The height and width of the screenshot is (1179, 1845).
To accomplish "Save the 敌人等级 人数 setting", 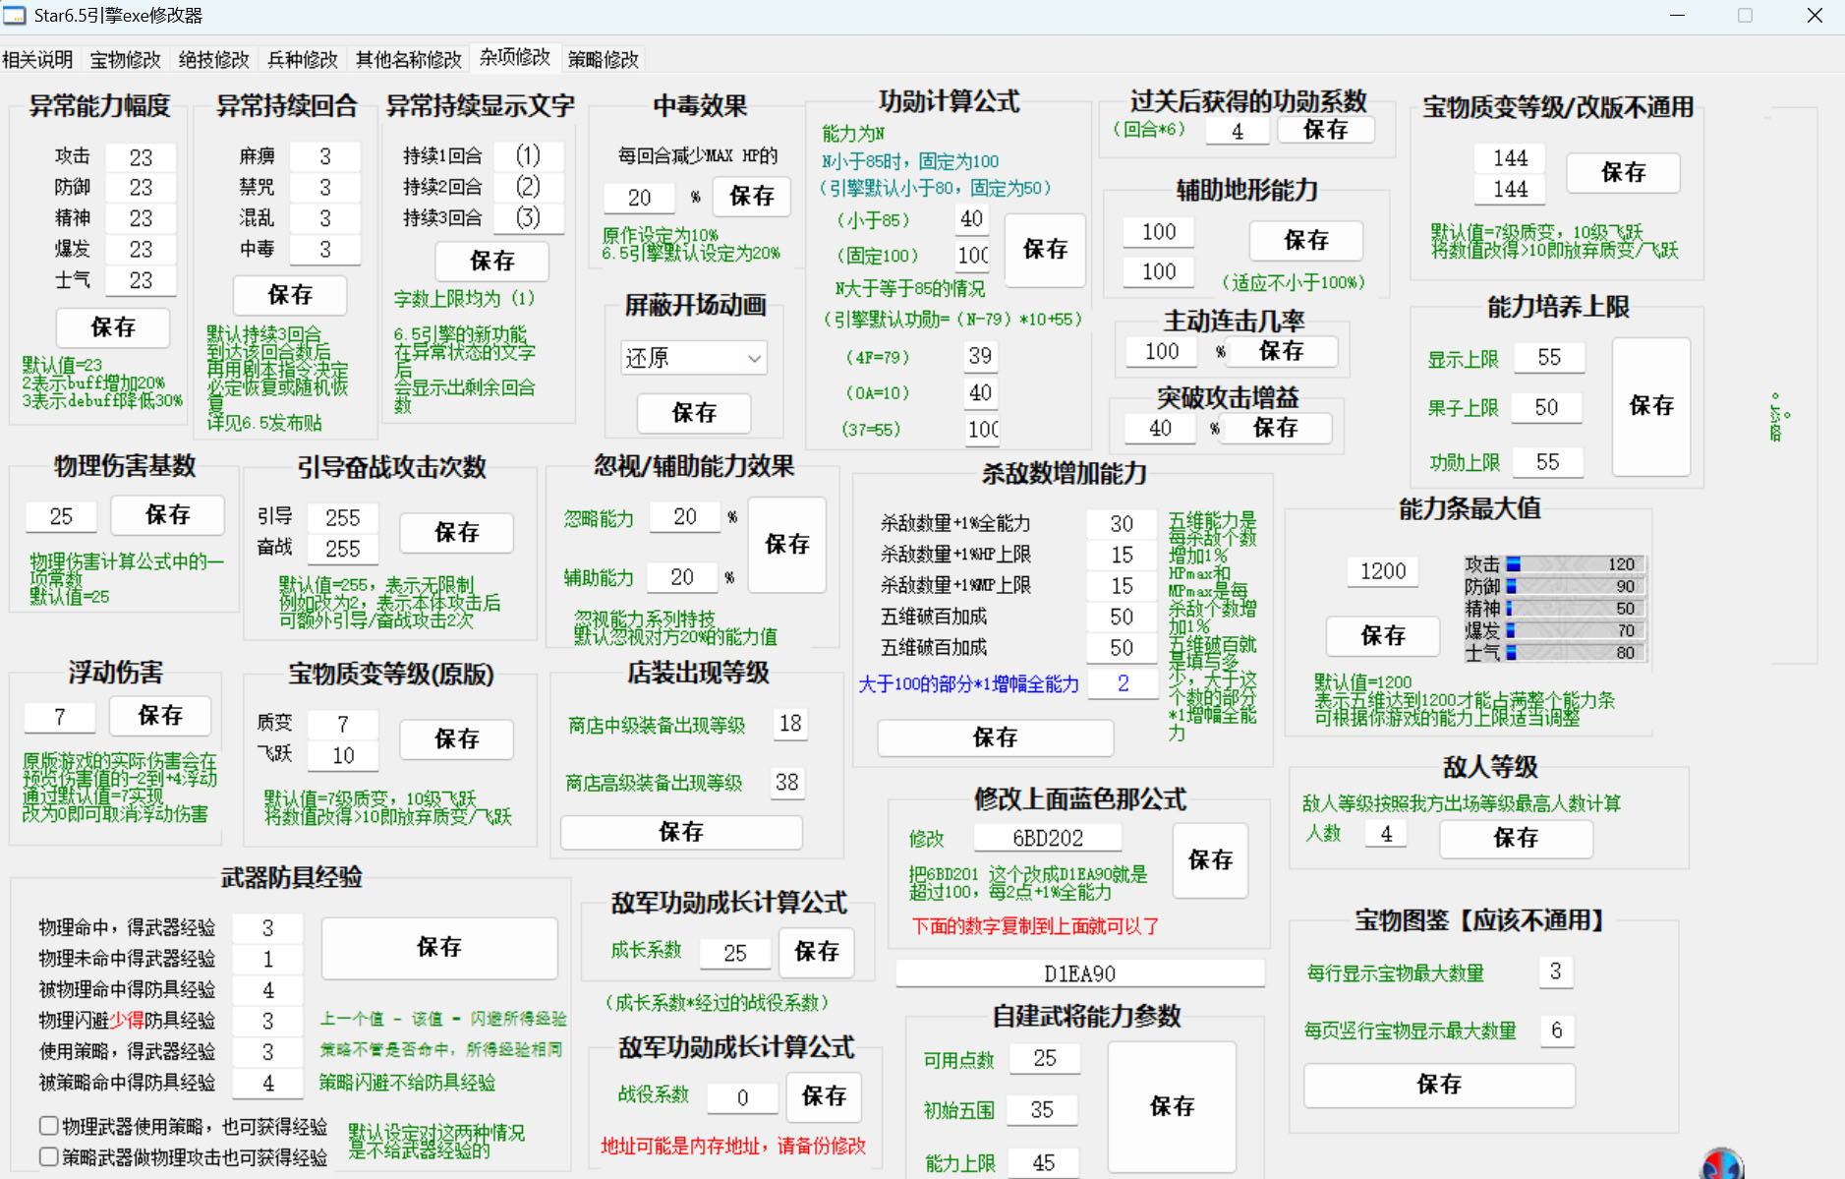I will coord(1516,838).
